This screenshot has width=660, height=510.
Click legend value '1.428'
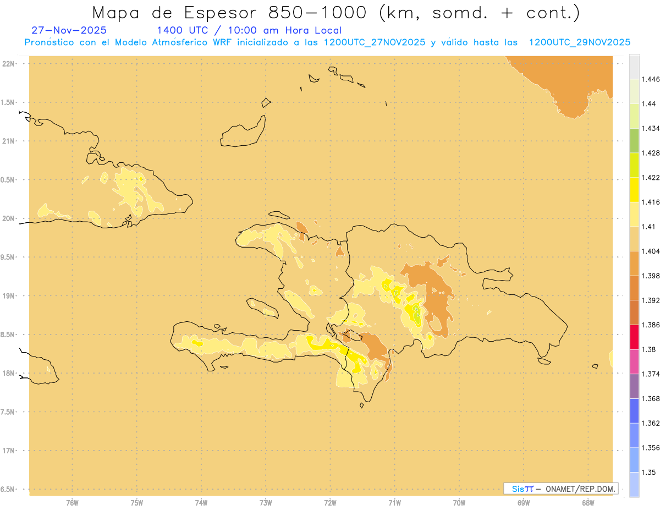point(651,153)
